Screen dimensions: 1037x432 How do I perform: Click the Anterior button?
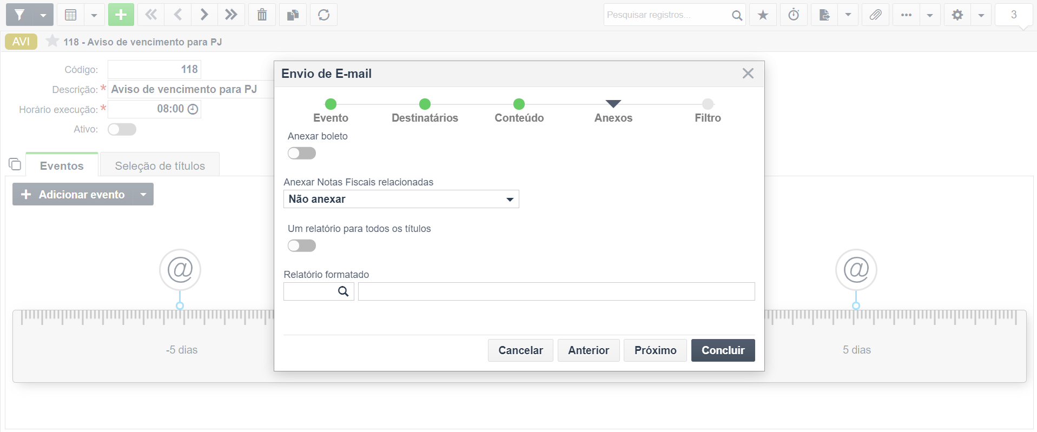pyautogui.click(x=589, y=350)
